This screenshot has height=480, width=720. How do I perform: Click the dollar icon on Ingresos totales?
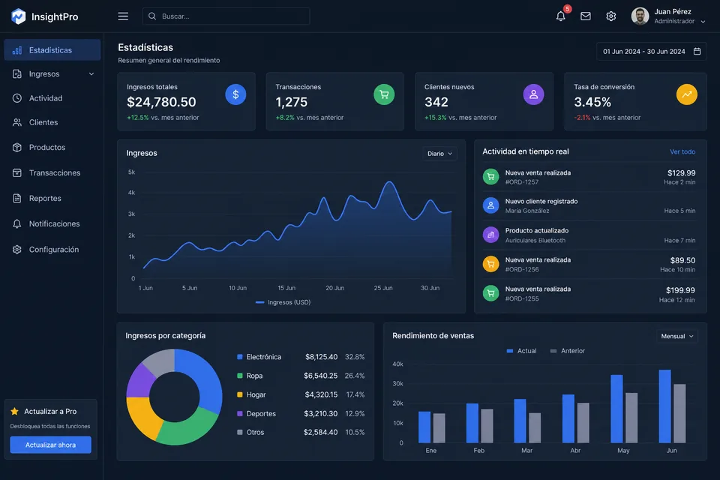pyautogui.click(x=235, y=94)
